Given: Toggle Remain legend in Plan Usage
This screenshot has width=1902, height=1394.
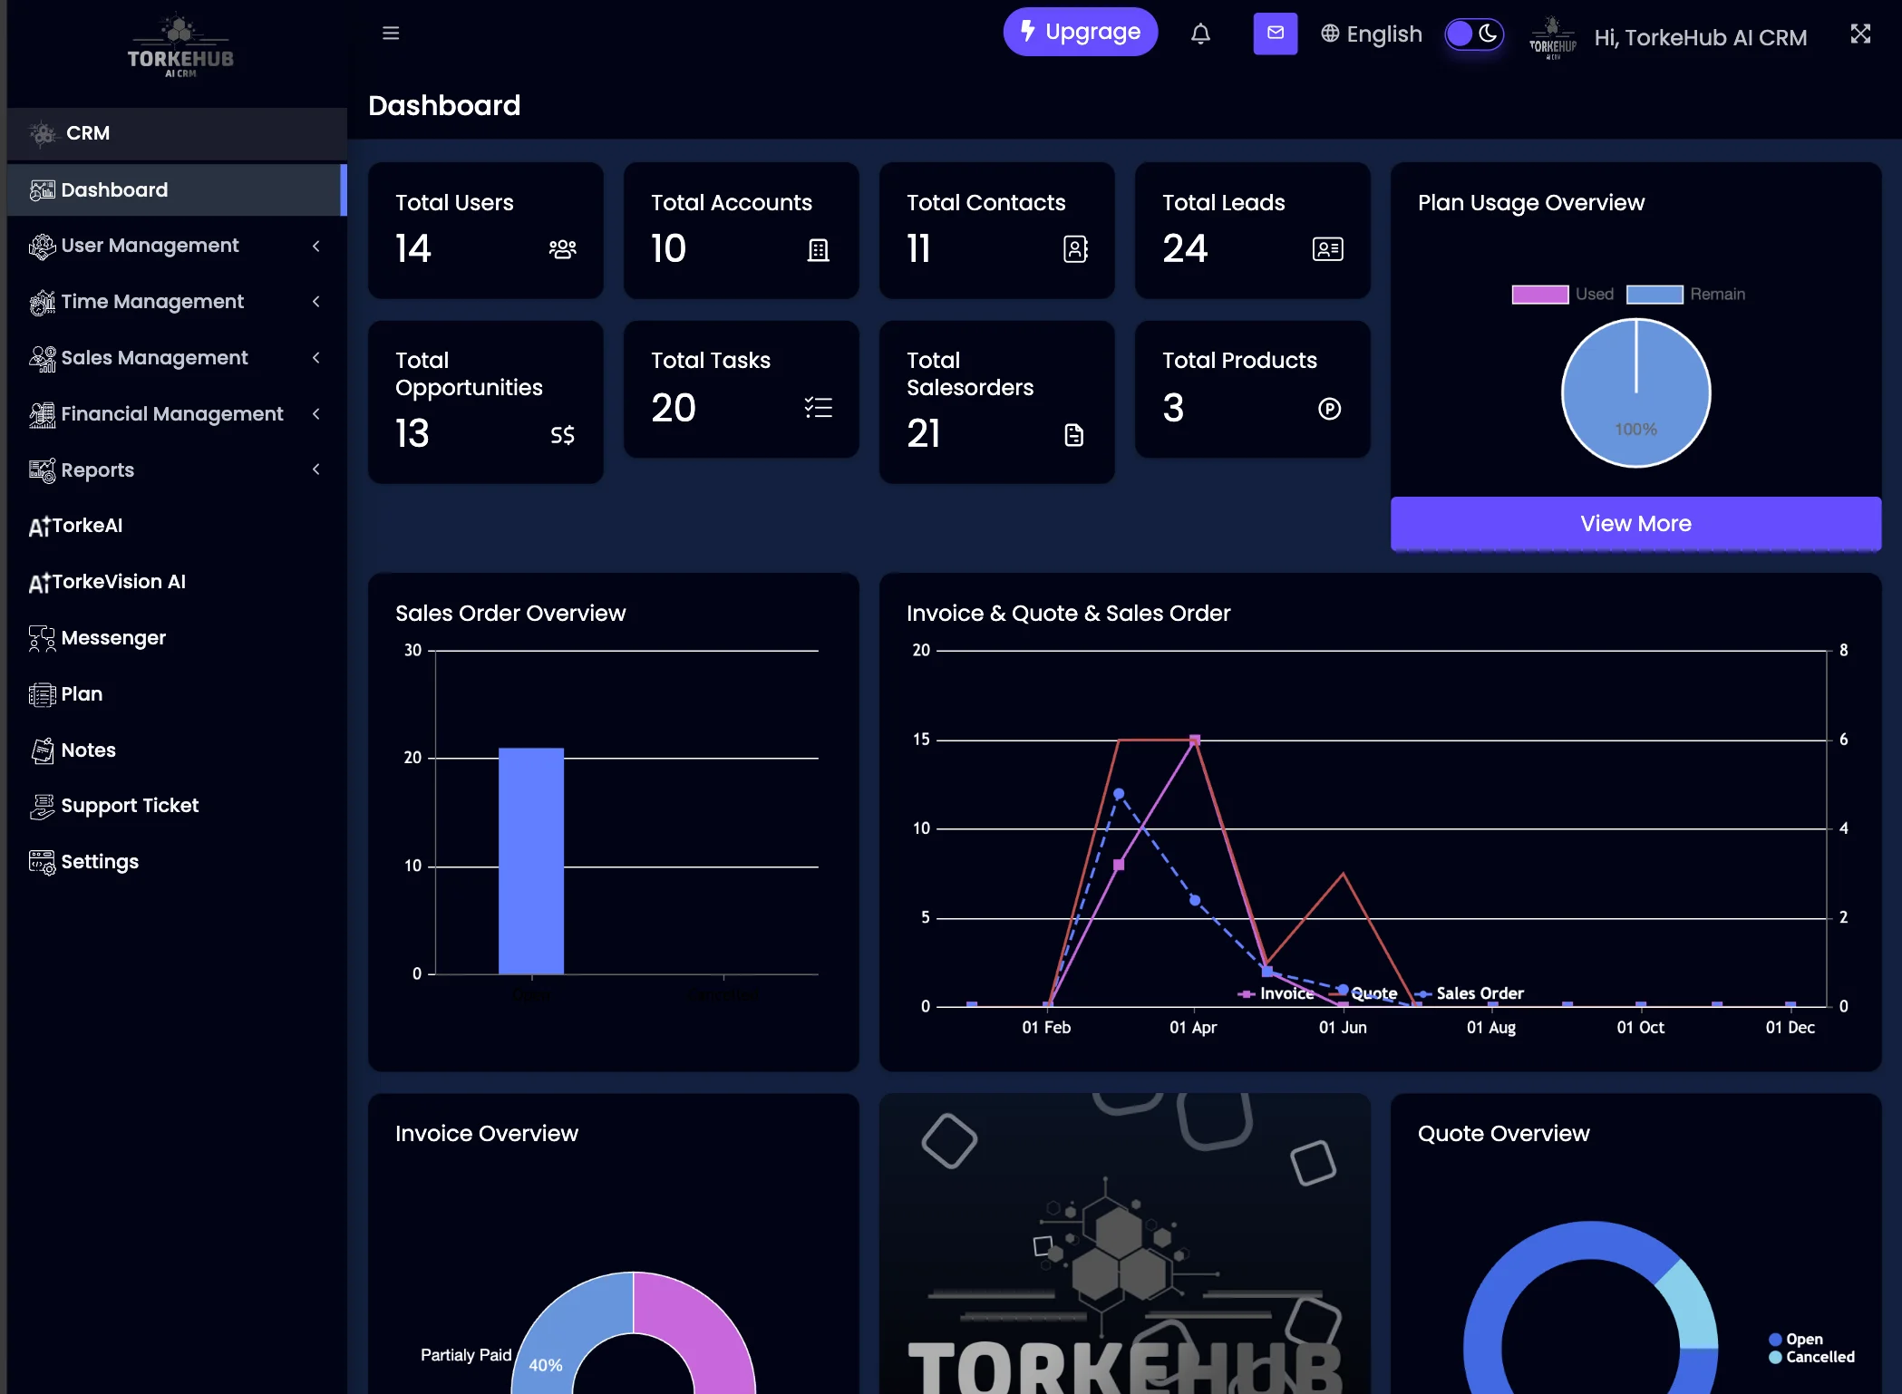Looking at the screenshot, I should tap(1685, 295).
